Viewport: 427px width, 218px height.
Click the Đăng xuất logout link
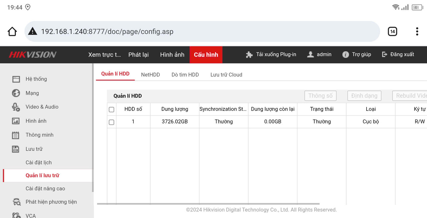point(402,54)
